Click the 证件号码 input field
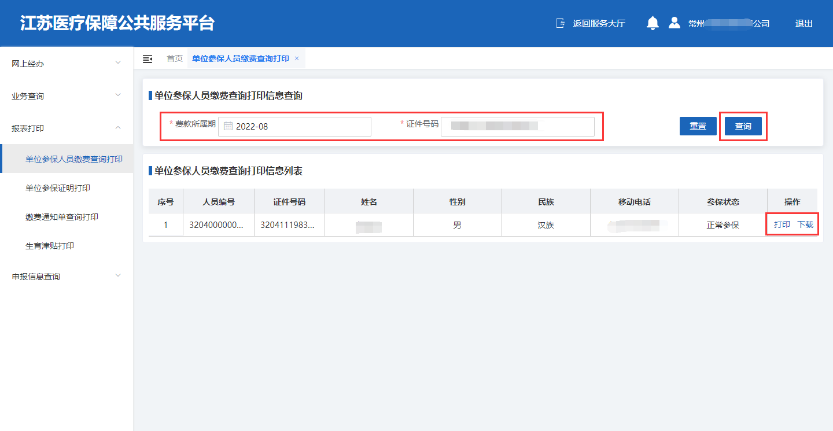Screen dimensions: 833x431 pos(517,127)
